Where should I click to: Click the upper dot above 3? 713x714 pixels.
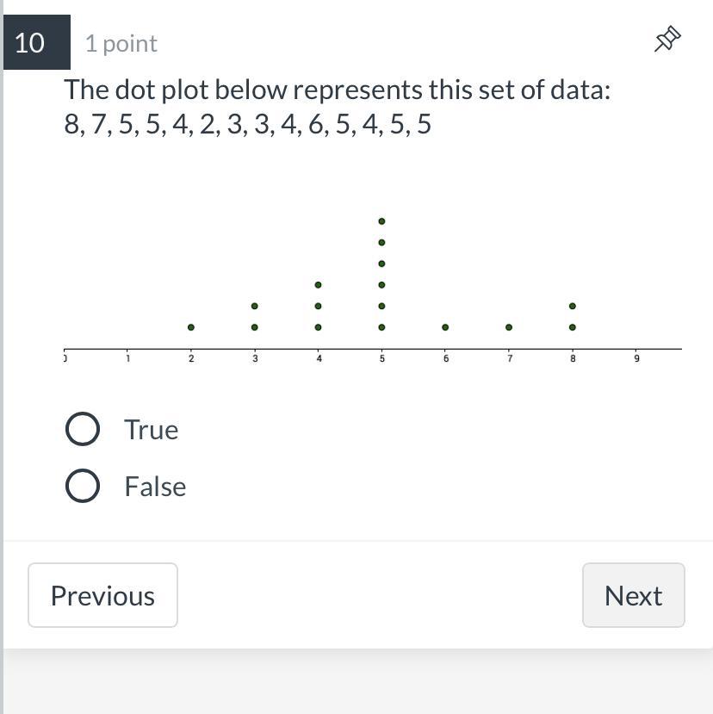point(255,306)
